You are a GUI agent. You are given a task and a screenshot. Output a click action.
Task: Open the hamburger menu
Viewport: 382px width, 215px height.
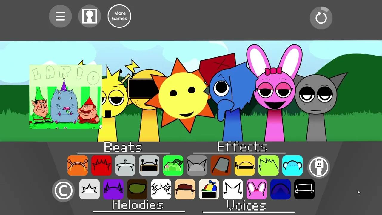point(60,16)
